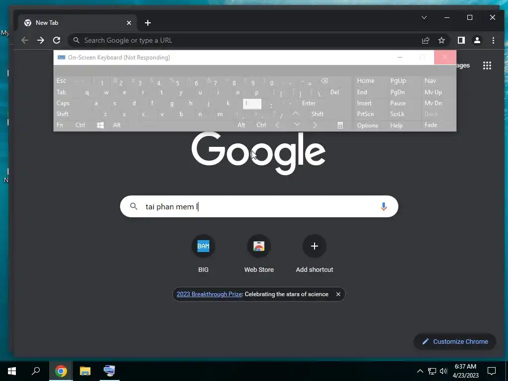Click the Add shortcut plus tile
Viewport: 508px width, 381px height.
pos(314,246)
